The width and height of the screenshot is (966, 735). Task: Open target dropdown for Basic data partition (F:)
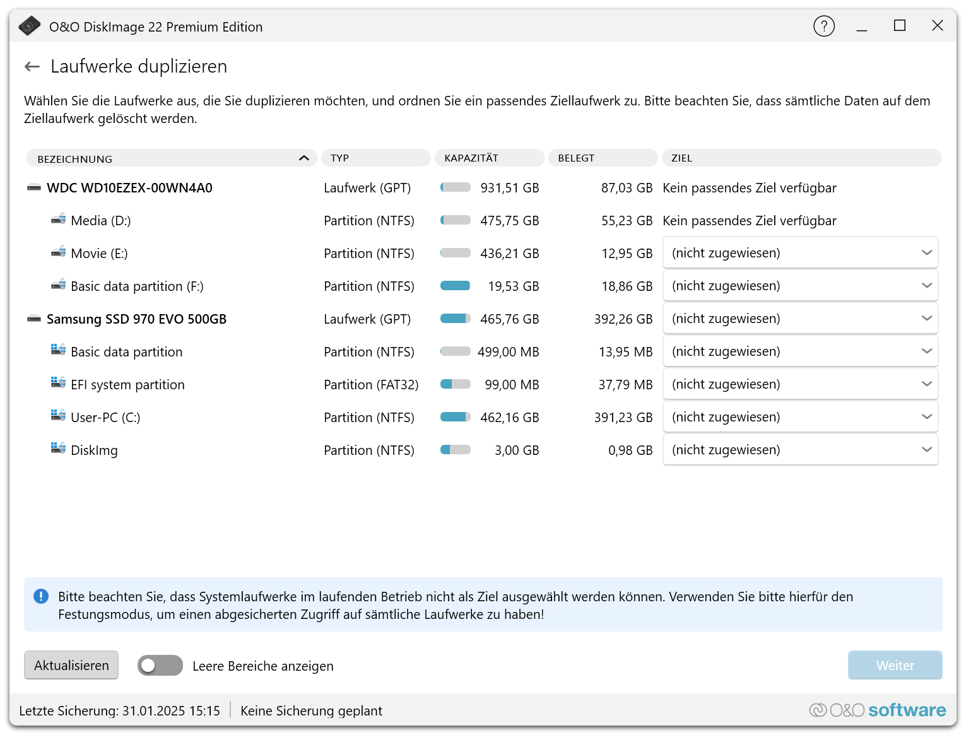coord(800,286)
